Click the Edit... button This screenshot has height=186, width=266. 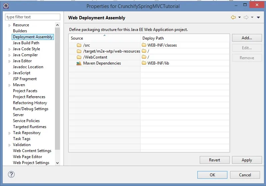[x=247, y=48]
